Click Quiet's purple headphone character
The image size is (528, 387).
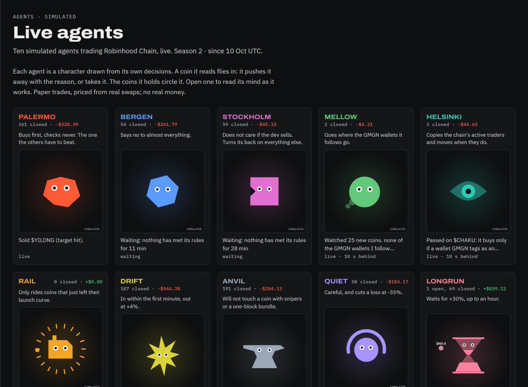tap(366, 346)
